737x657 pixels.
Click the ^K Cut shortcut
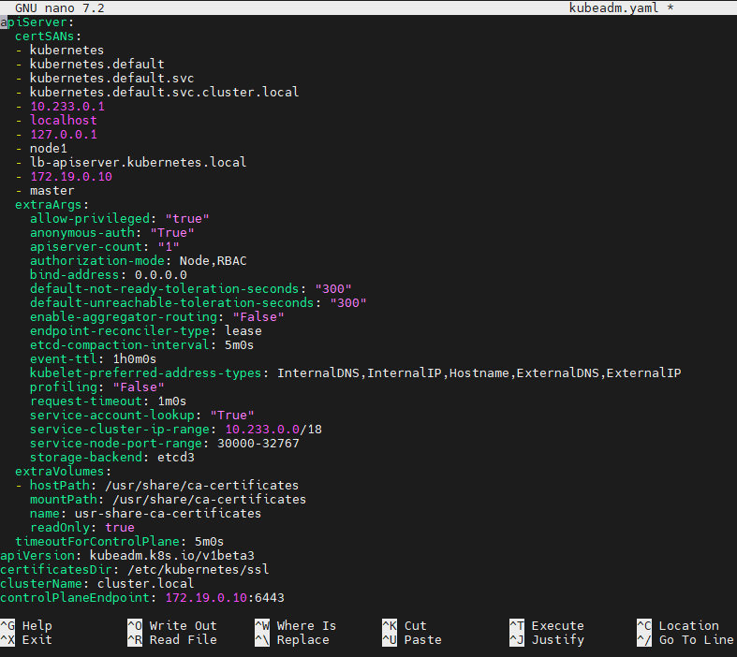click(x=405, y=625)
